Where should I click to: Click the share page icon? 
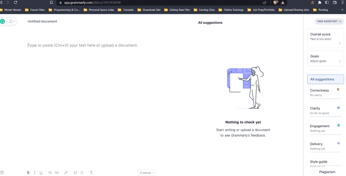coord(265,2)
